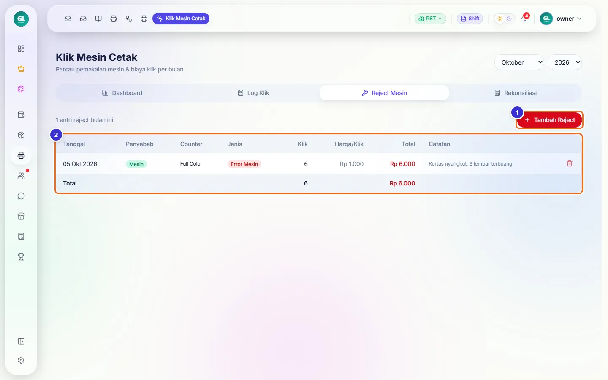Click the Shift button in top bar
The height and width of the screenshot is (380, 608).
point(470,19)
